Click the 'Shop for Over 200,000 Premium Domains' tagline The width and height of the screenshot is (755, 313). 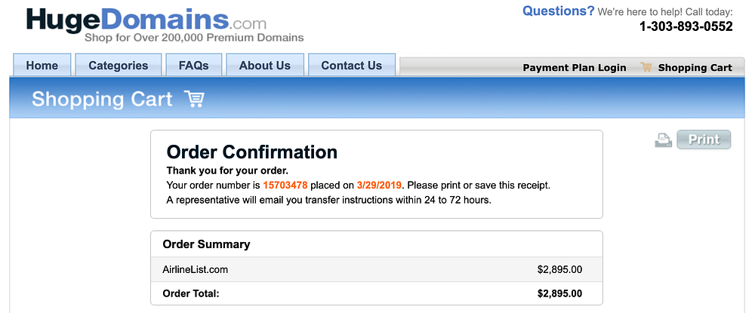[193, 38]
